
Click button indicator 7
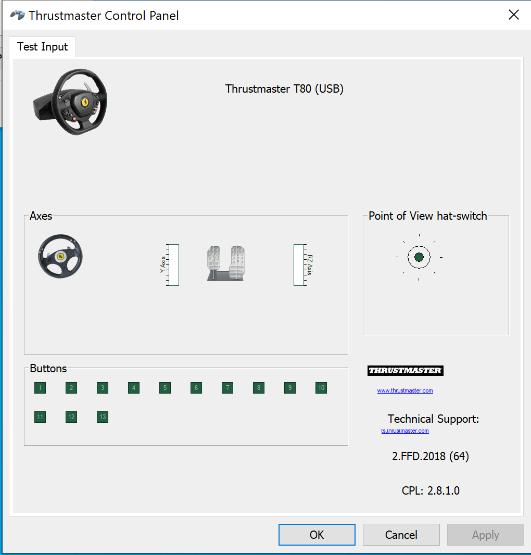pyautogui.click(x=227, y=387)
